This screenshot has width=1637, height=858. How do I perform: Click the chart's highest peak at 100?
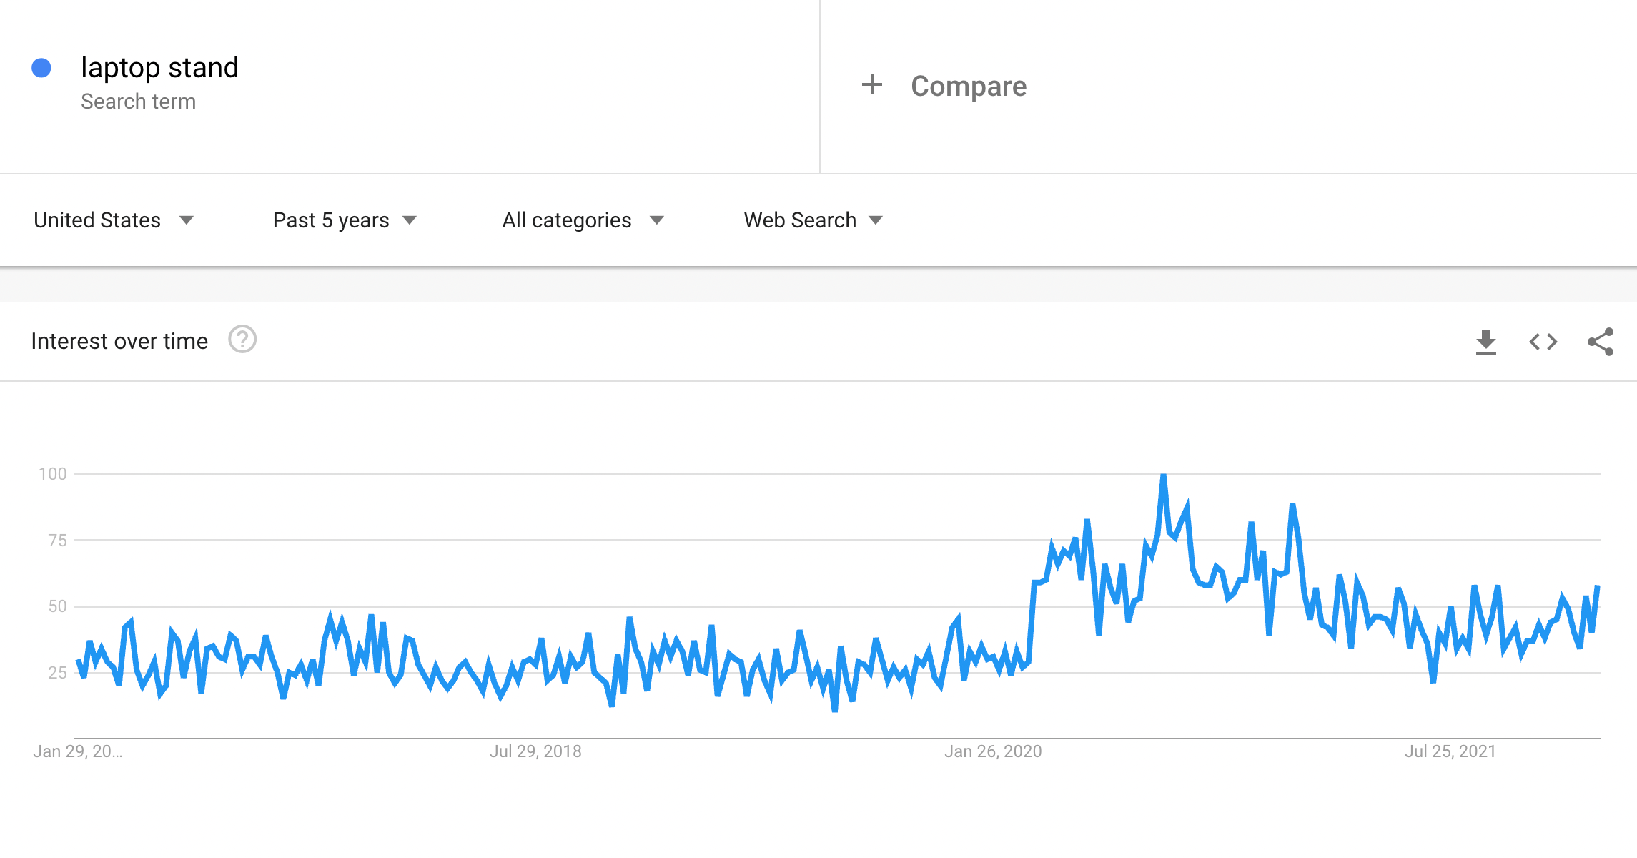[x=1163, y=475]
